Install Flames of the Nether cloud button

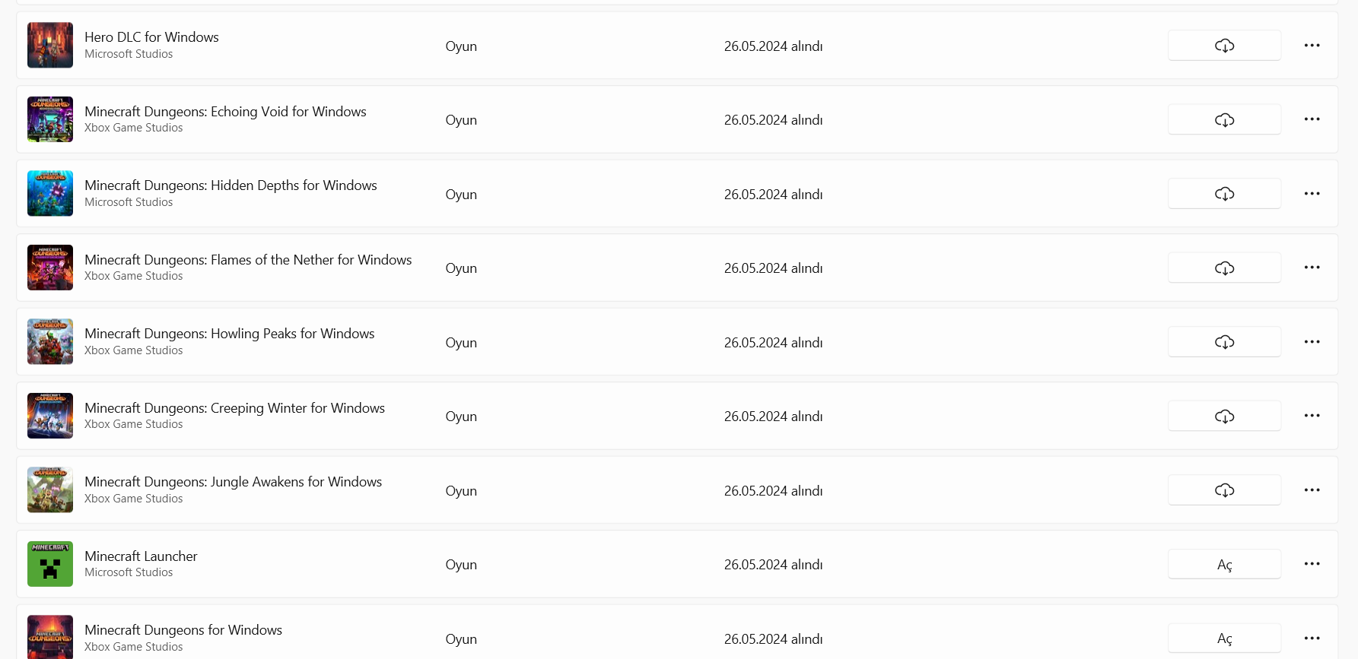[1224, 268]
